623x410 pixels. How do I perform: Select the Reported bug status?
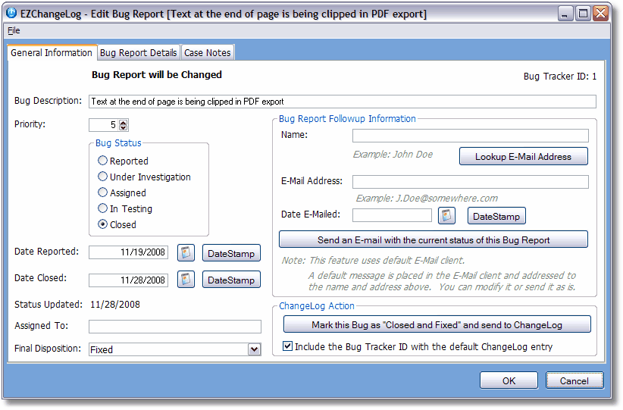pos(103,161)
